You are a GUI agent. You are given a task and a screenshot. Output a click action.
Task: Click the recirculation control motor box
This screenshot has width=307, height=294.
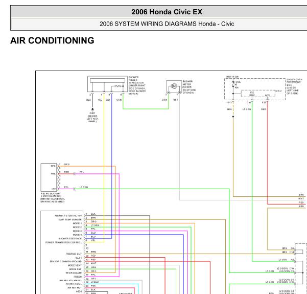tap(49, 177)
